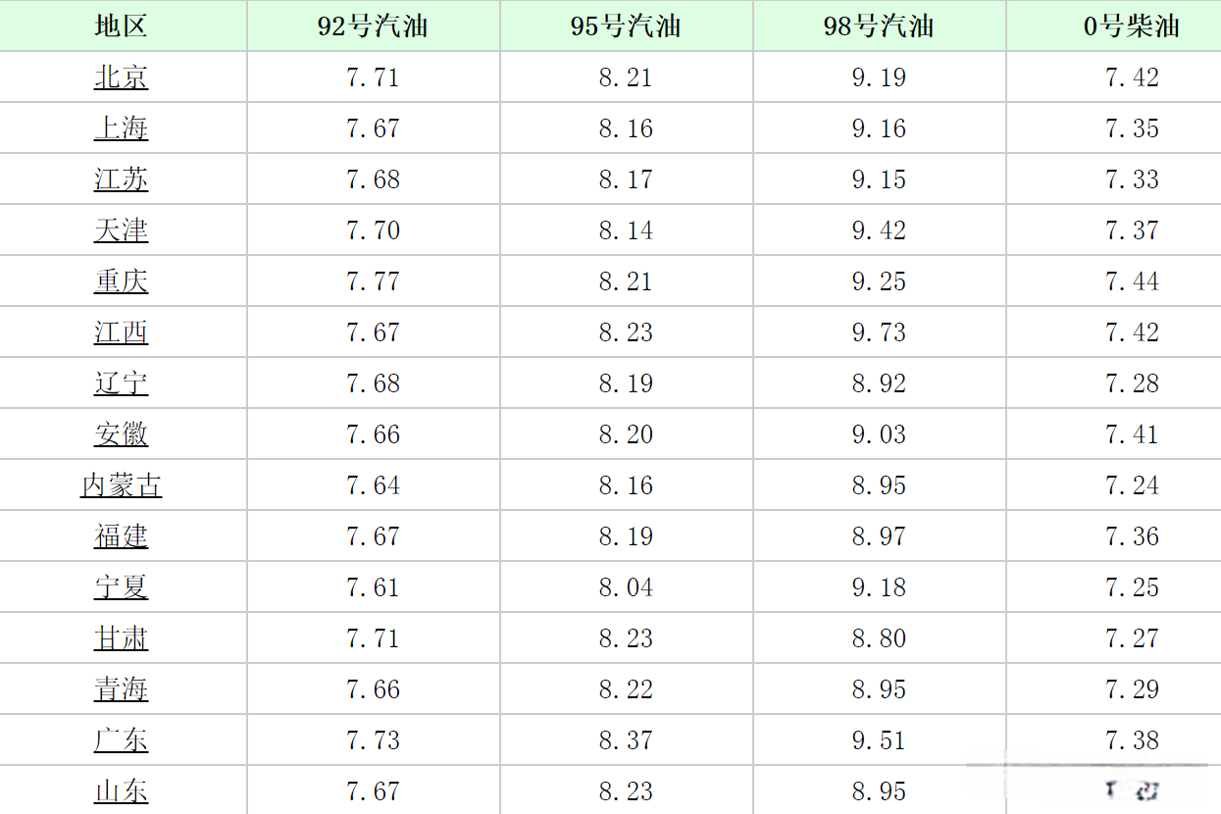Click the 宁夏 link
The image size is (1221, 814).
tap(122, 587)
